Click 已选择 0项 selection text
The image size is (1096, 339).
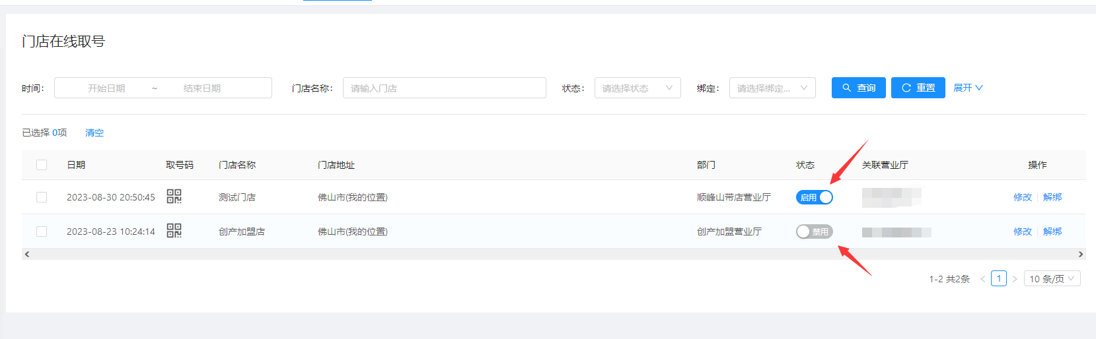pyautogui.click(x=45, y=133)
